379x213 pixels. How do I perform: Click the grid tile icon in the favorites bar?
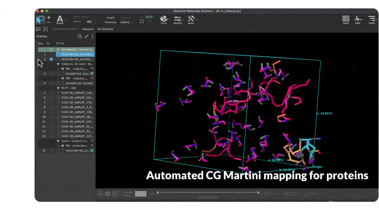coord(45,29)
